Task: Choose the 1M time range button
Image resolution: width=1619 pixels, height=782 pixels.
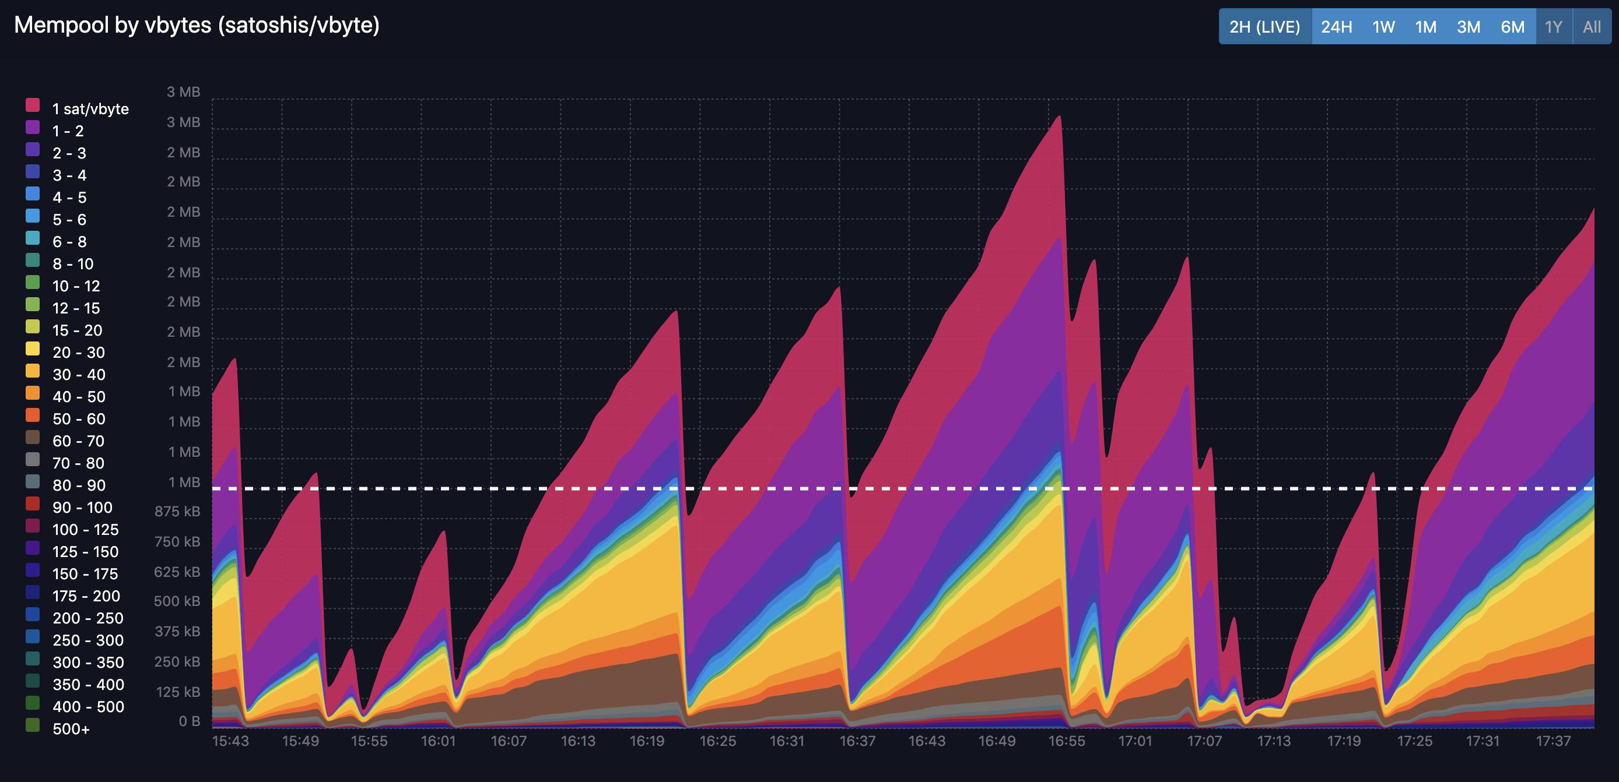Action: click(1425, 27)
